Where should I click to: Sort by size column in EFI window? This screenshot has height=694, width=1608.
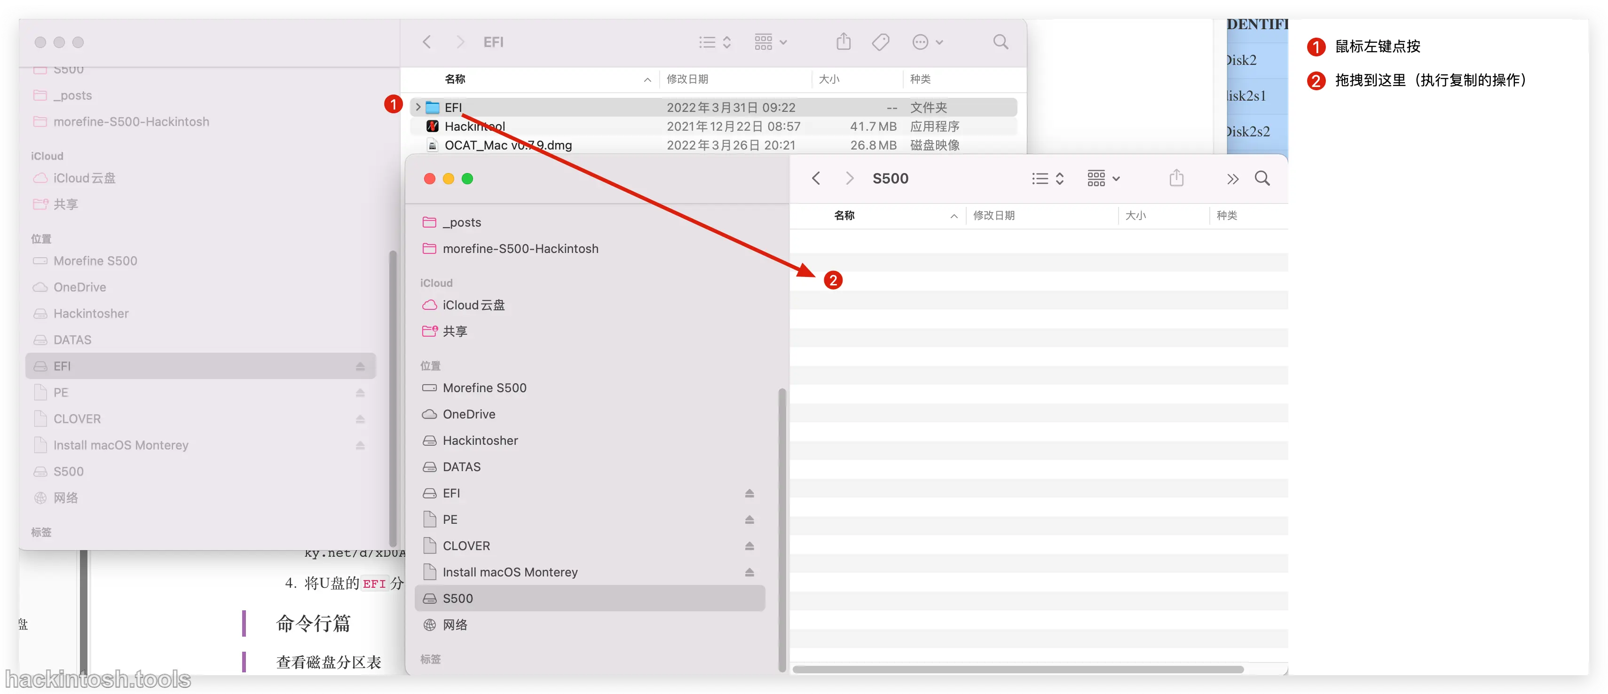point(828,79)
